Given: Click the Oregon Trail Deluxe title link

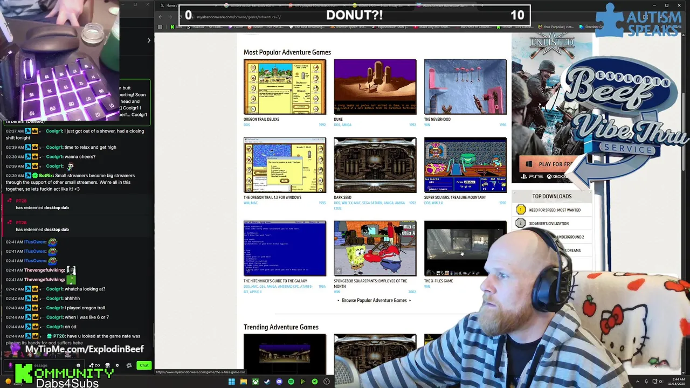Looking at the screenshot, I should point(261,119).
